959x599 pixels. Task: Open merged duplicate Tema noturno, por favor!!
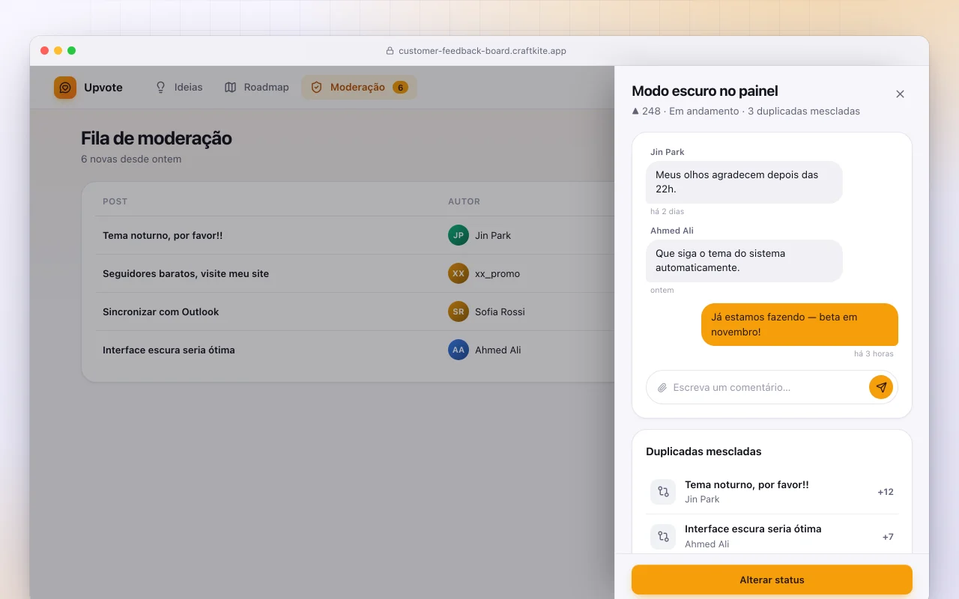coord(772,492)
